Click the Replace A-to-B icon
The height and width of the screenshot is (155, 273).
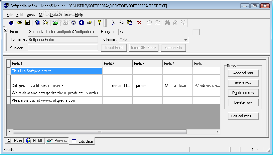(x=183, y=23)
